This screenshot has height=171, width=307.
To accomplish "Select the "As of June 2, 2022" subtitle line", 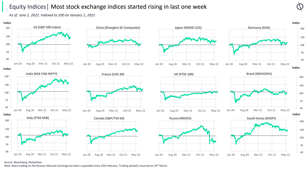I will point(52,15).
